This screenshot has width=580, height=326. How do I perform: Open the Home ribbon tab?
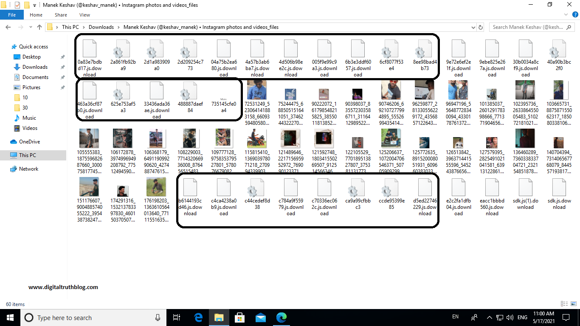click(x=36, y=15)
